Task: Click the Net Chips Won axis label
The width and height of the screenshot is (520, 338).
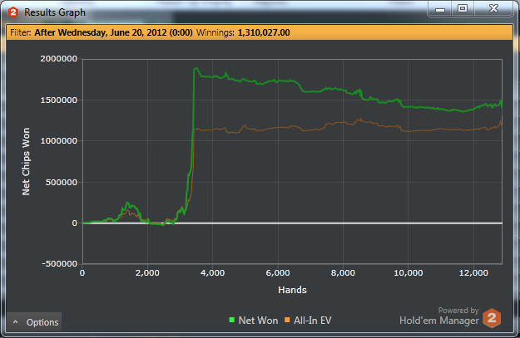Action: coord(26,161)
